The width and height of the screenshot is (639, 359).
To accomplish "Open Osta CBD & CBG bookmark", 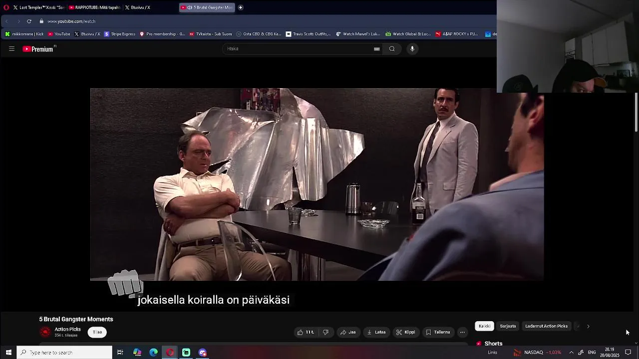I will click(259, 34).
